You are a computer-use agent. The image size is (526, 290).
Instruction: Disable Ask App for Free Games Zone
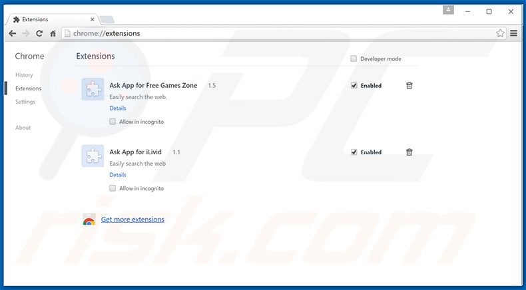354,86
